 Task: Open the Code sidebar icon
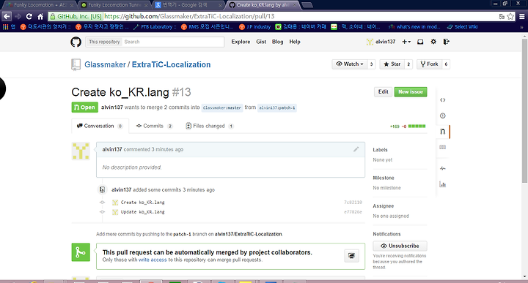coord(443,100)
